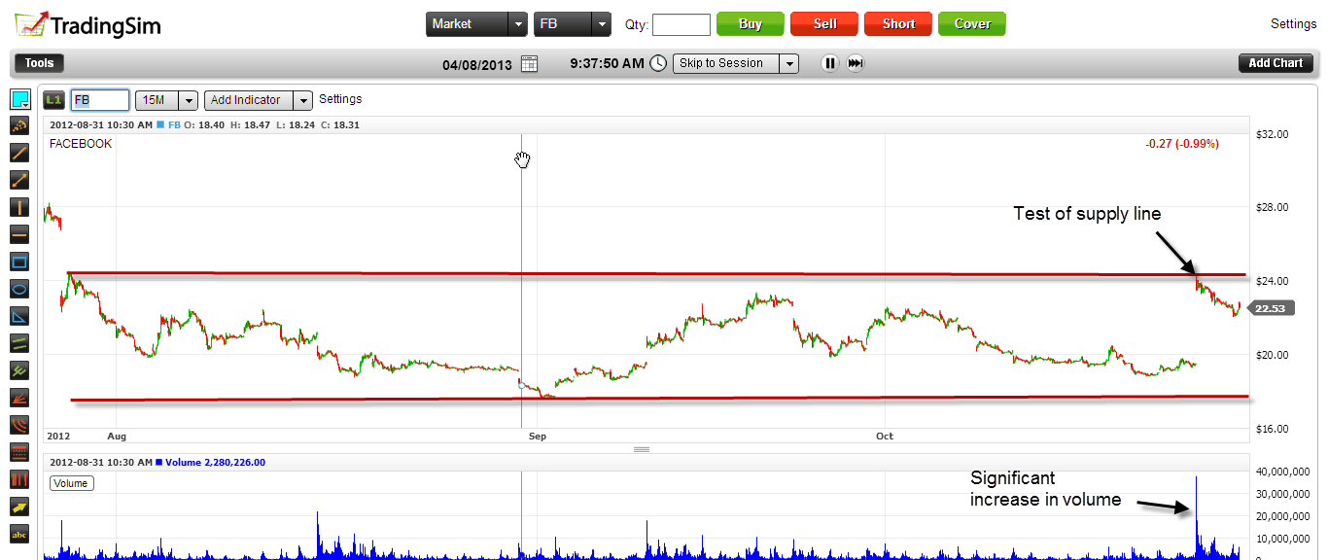Click the FACEBOOK chart title text
This screenshot has width=1328, height=560.
click(81, 144)
